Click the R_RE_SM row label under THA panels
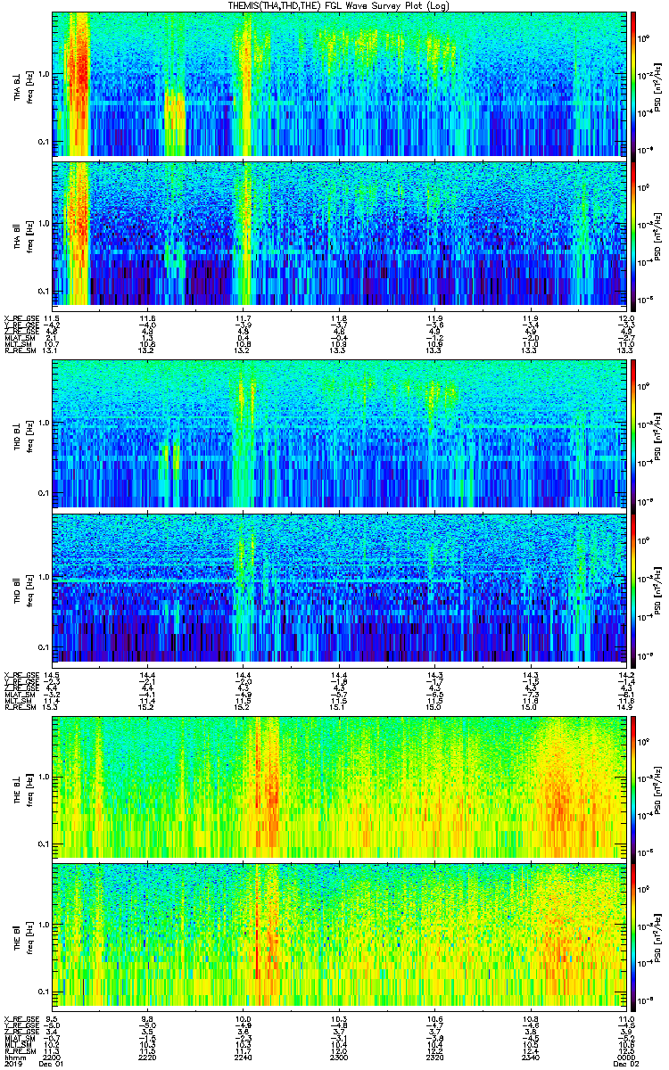This screenshot has height=1070, width=669. [21, 350]
